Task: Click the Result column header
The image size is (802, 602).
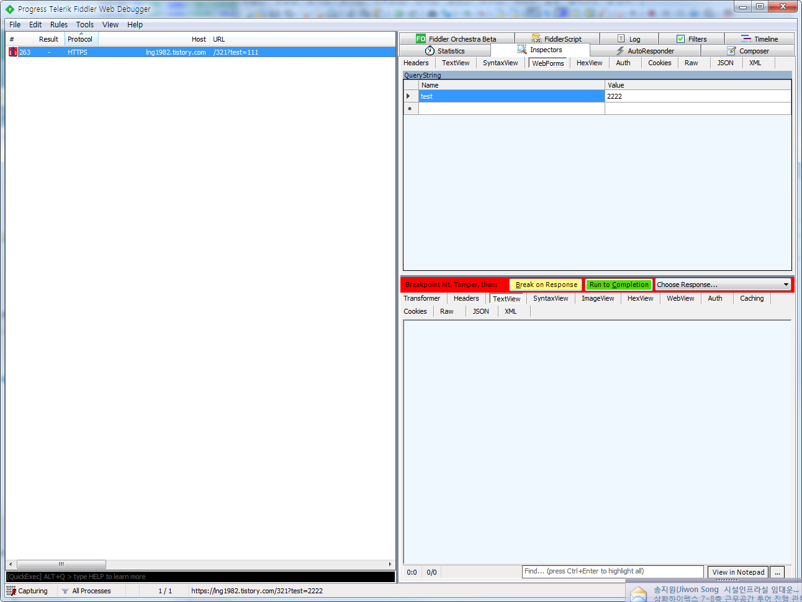Action: click(x=48, y=39)
